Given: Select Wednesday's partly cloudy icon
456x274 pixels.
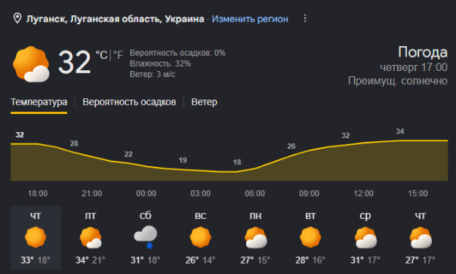Looking at the screenshot, I should [x=365, y=237].
